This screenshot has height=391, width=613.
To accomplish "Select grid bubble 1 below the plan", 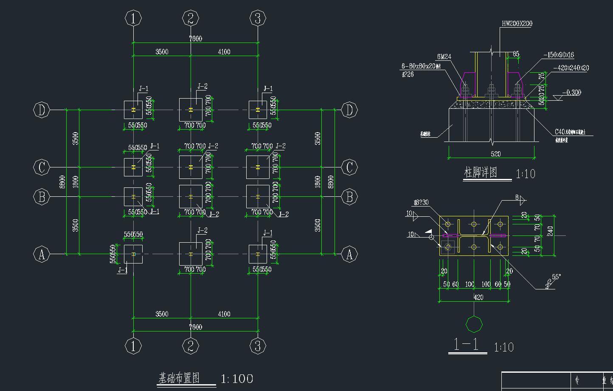I will coord(133,346).
